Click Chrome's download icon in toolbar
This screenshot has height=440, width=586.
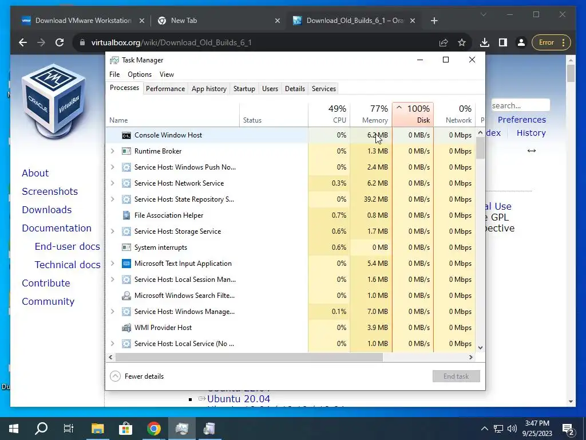[x=484, y=42]
